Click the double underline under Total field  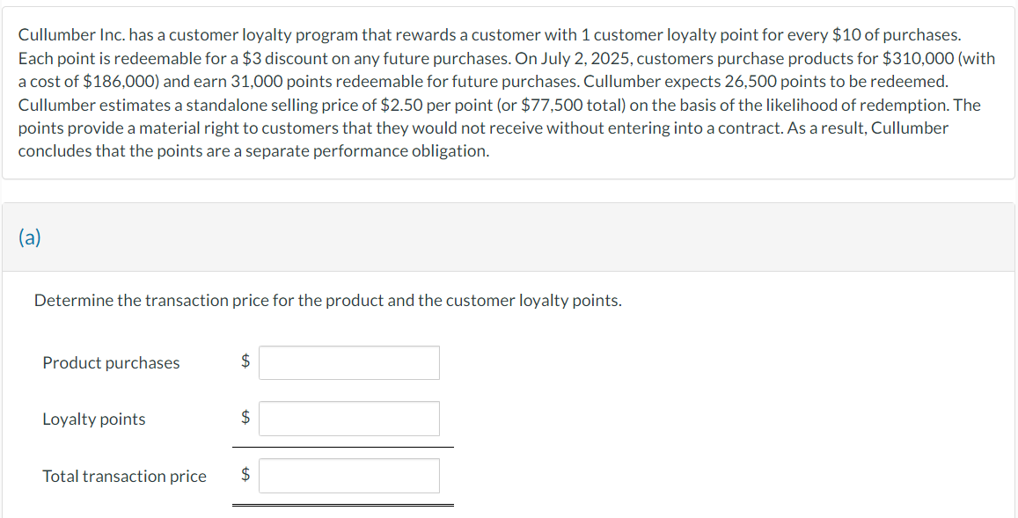pos(343,504)
